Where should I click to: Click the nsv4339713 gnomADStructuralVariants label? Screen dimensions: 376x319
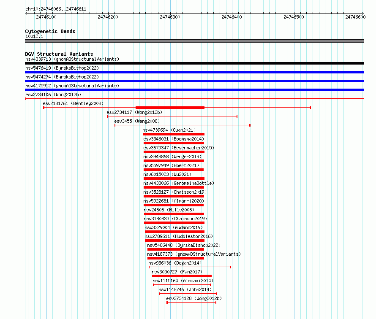72,59
